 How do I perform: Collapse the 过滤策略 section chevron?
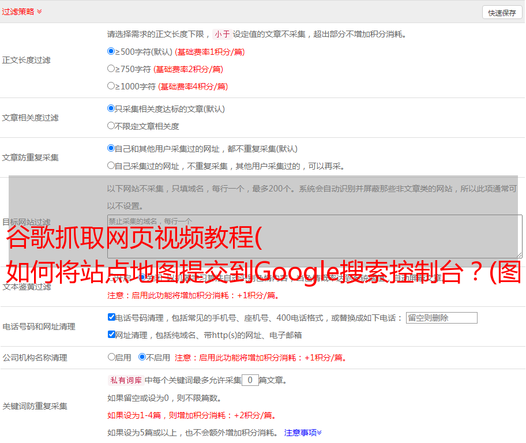tap(39, 12)
